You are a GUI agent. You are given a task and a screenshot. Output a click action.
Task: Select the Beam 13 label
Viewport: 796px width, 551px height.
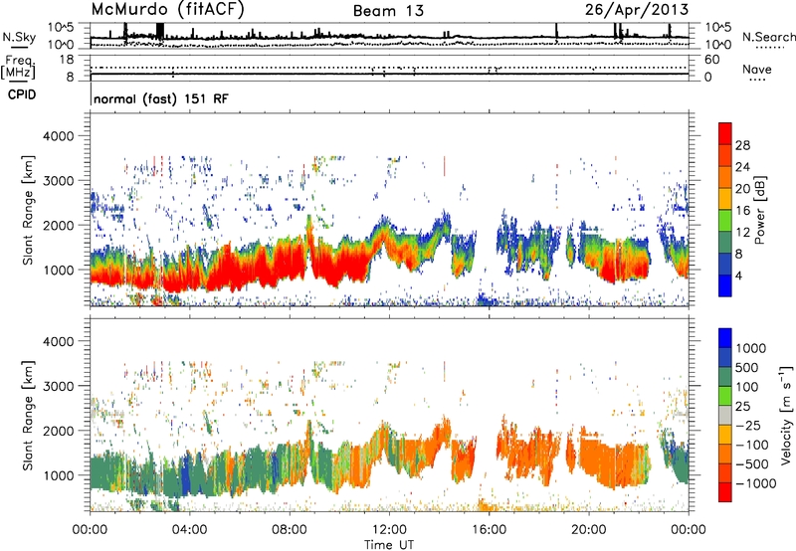coord(388,11)
